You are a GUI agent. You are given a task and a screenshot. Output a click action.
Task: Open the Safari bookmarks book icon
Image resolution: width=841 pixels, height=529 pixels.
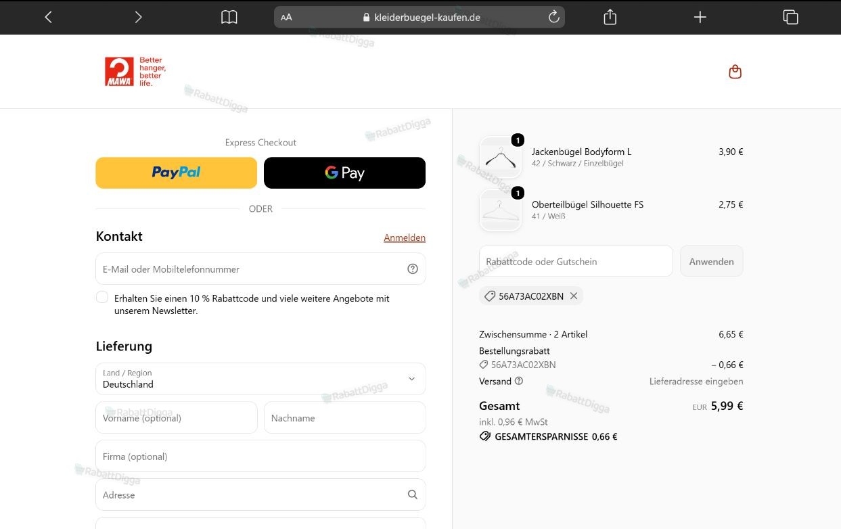(x=229, y=17)
